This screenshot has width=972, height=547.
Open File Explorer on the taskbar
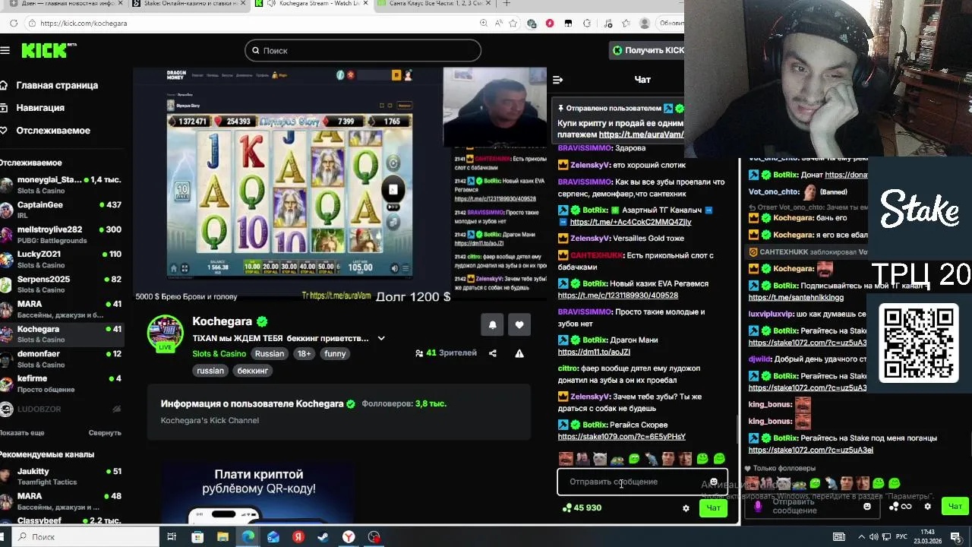(222, 537)
